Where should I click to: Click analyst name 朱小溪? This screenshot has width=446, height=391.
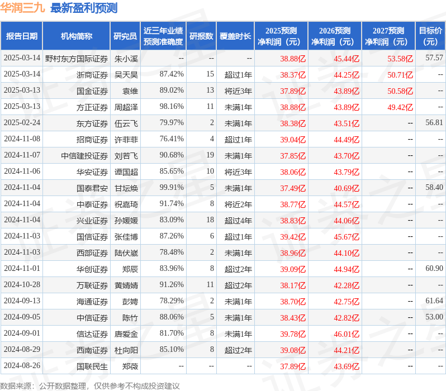tap(126, 59)
